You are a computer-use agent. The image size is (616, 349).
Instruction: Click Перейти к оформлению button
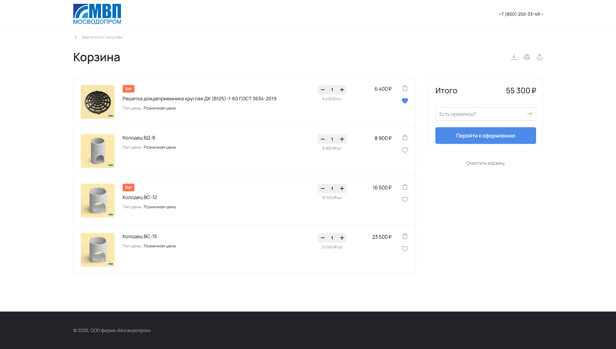coord(485,136)
